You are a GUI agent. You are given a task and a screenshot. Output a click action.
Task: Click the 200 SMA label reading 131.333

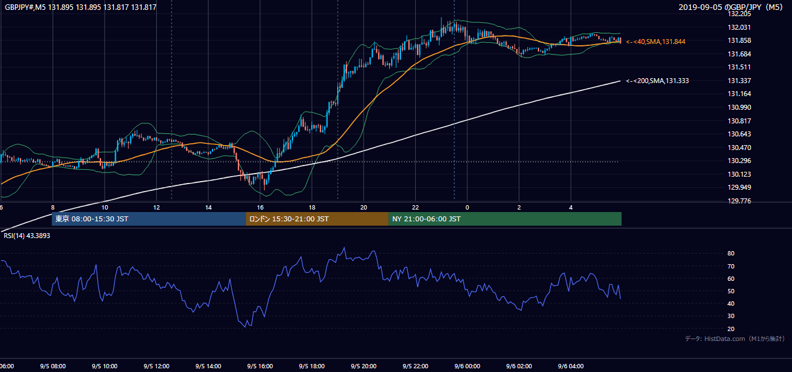[x=658, y=81]
